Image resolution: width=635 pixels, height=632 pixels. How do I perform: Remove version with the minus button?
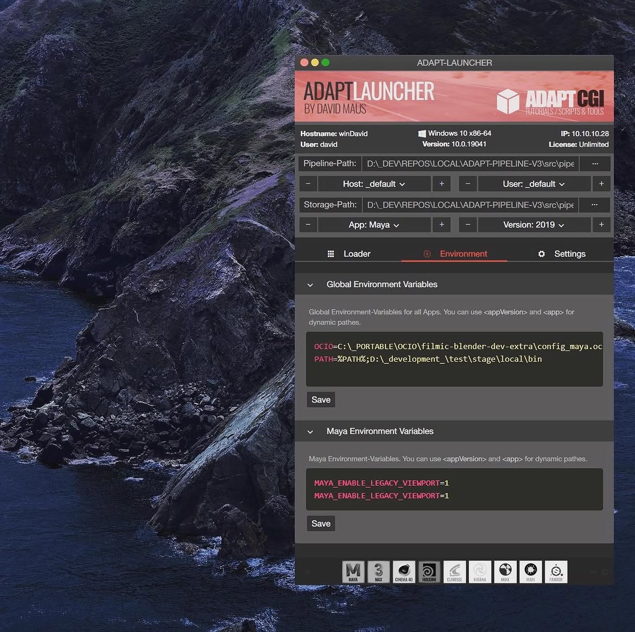[x=468, y=225]
